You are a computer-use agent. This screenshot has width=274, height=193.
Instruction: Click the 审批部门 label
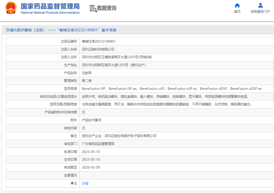[70, 144]
